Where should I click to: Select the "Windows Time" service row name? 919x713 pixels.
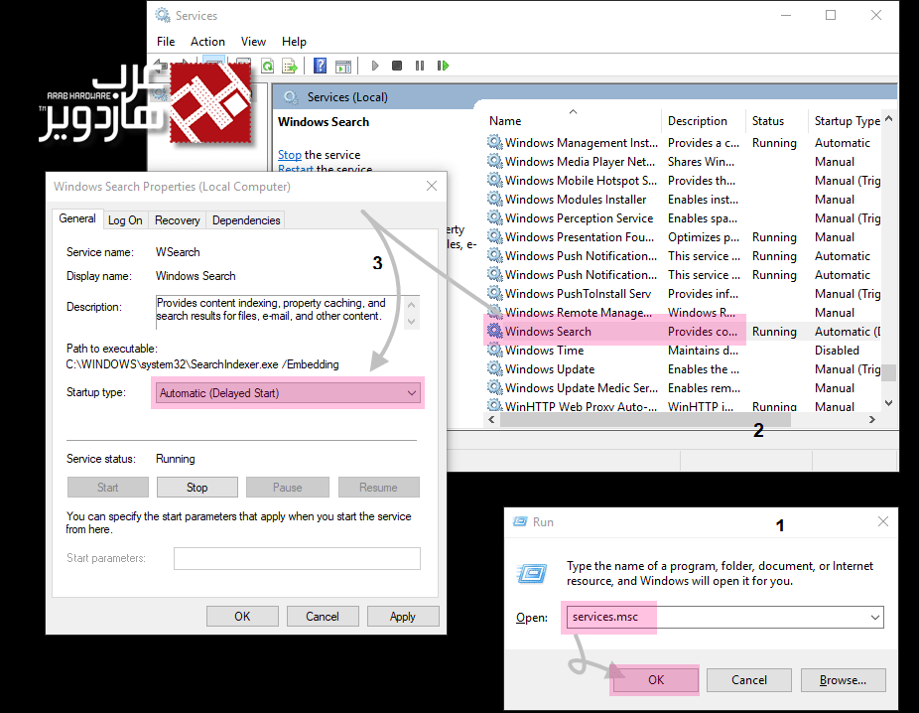(545, 351)
